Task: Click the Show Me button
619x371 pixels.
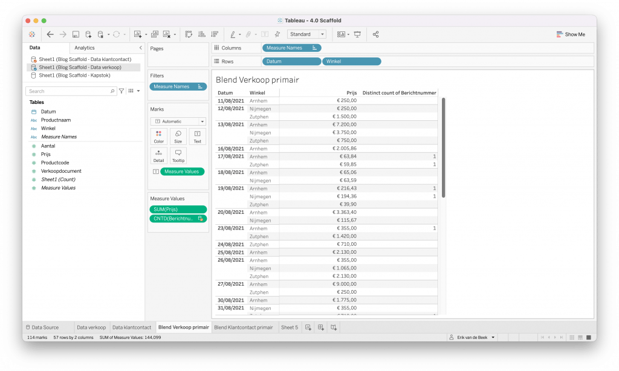Action: [571, 34]
